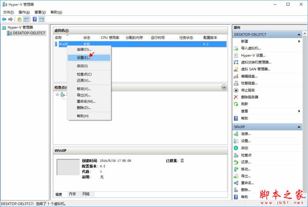Viewport: 308px width, 207px height.
Task: Switch to 网络 tab
Action: 86,194
